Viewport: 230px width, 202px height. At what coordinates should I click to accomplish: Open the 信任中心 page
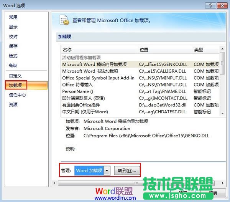(x=17, y=95)
